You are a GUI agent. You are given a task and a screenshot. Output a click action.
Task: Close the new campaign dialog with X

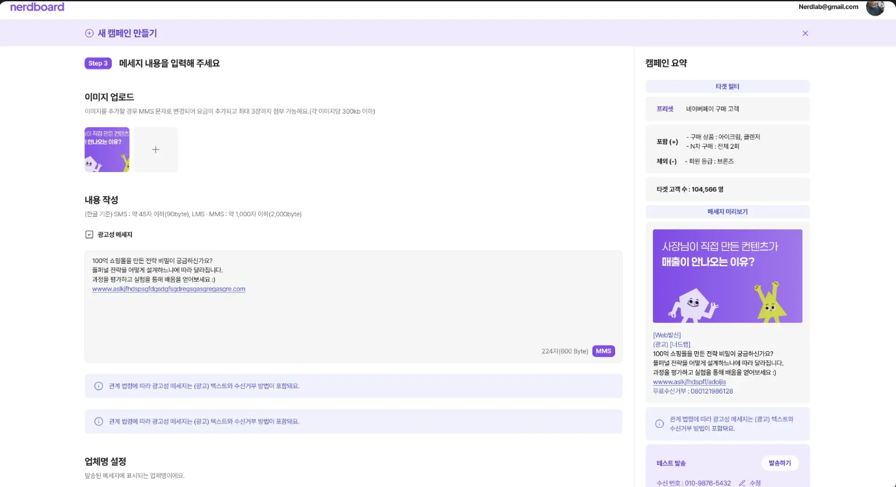point(805,33)
